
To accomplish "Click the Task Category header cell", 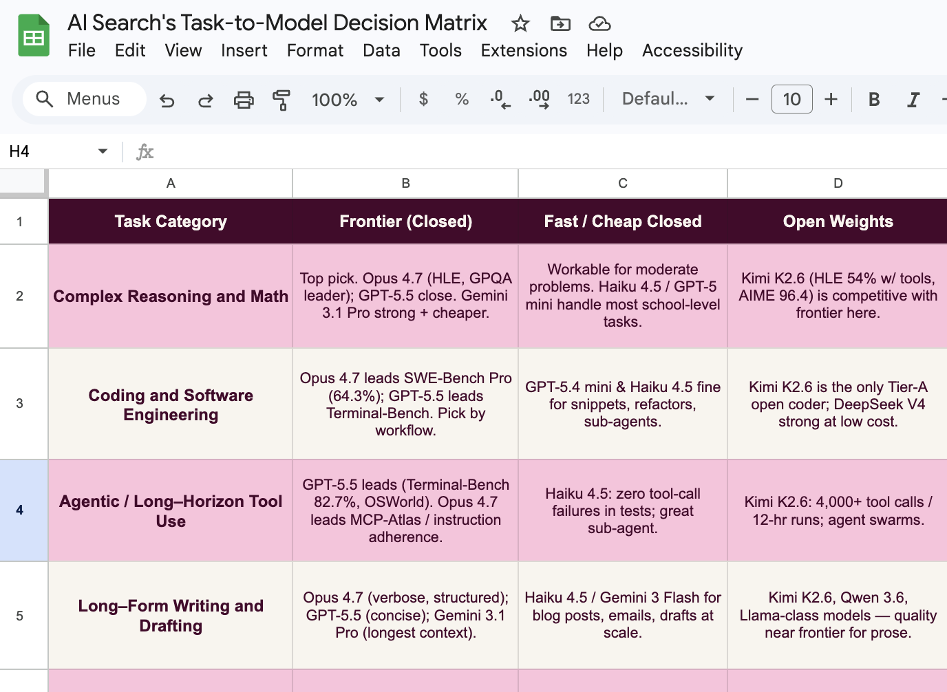I will click(x=171, y=221).
